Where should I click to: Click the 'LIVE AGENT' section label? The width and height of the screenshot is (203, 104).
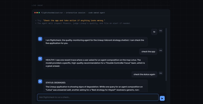(x=38, y=6)
